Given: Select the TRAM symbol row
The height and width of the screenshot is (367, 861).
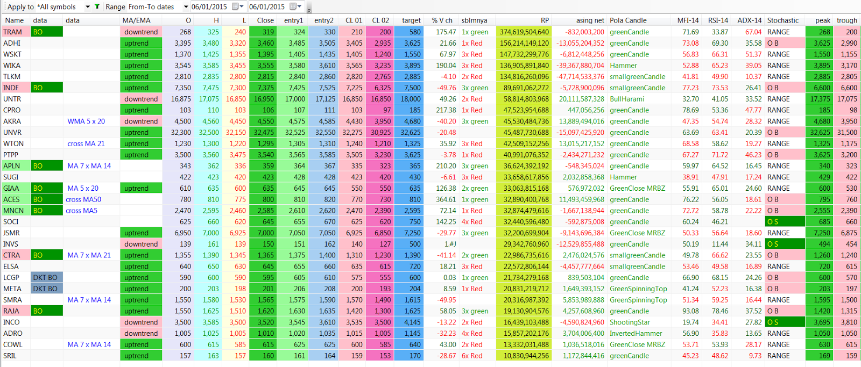Looking at the screenshot, I should coord(430,32).
